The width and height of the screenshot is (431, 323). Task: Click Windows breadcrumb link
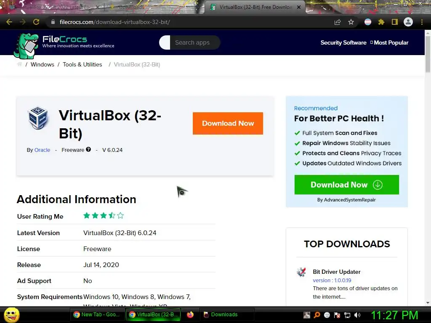click(43, 64)
